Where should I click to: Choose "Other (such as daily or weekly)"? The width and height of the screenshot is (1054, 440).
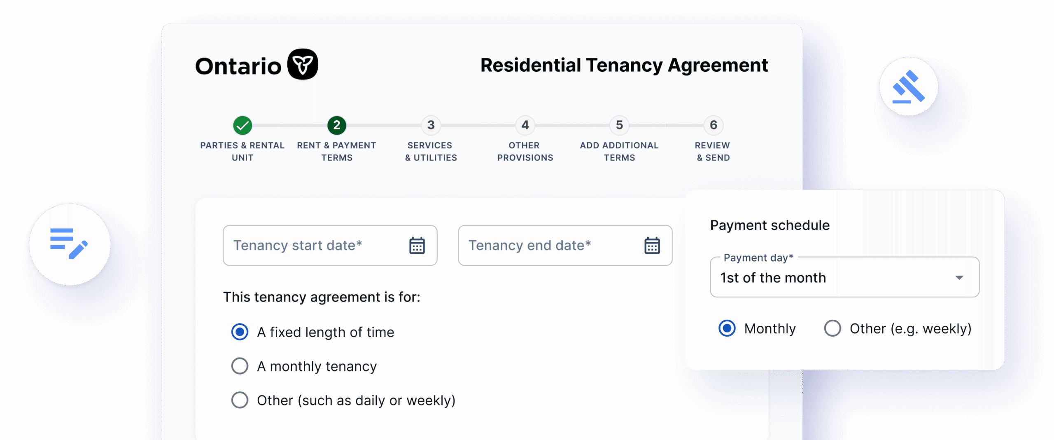(x=240, y=400)
